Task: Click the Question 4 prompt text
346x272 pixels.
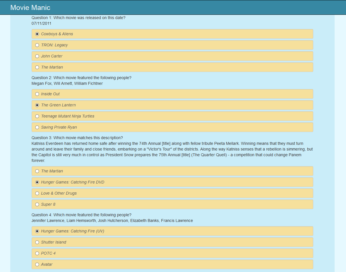Action: coord(81,215)
